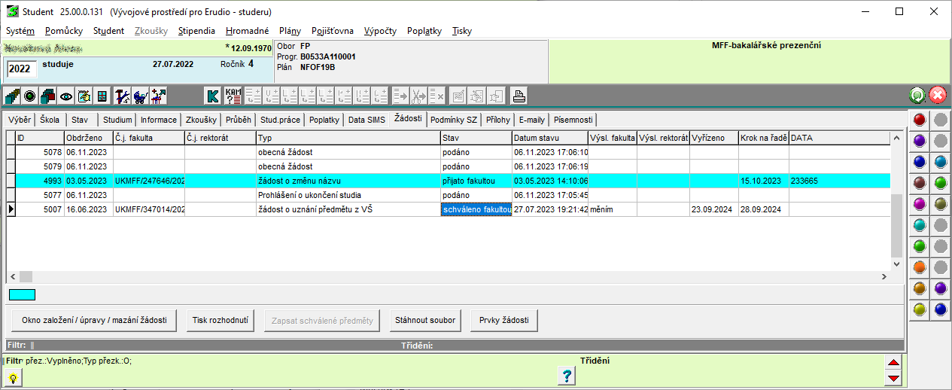Image resolution: width=952 pixels, height=390 pixels.
Task: Click the eye icon in toolbar
Action: pyautogui.click(x=66, y=96)
